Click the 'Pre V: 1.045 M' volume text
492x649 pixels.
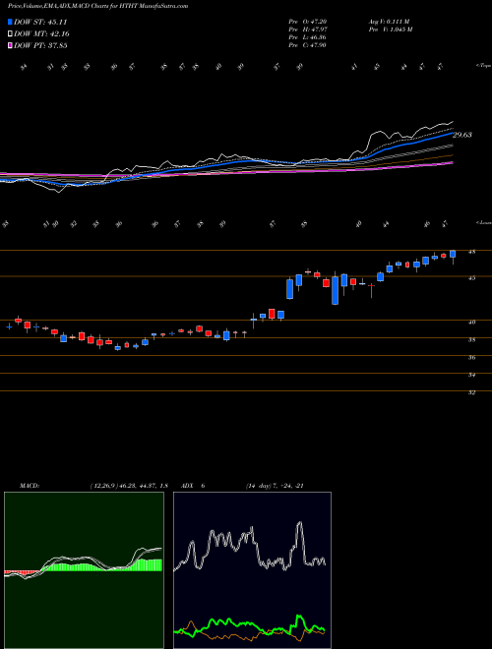pos(390,29)
